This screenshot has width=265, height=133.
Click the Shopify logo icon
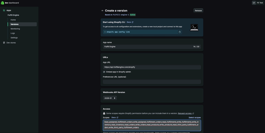point(2,3)
